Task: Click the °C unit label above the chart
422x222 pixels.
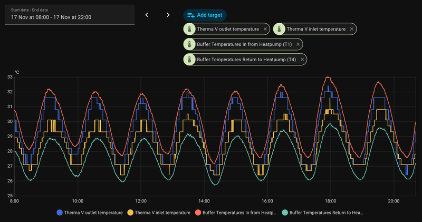Action: pos(17,72)
